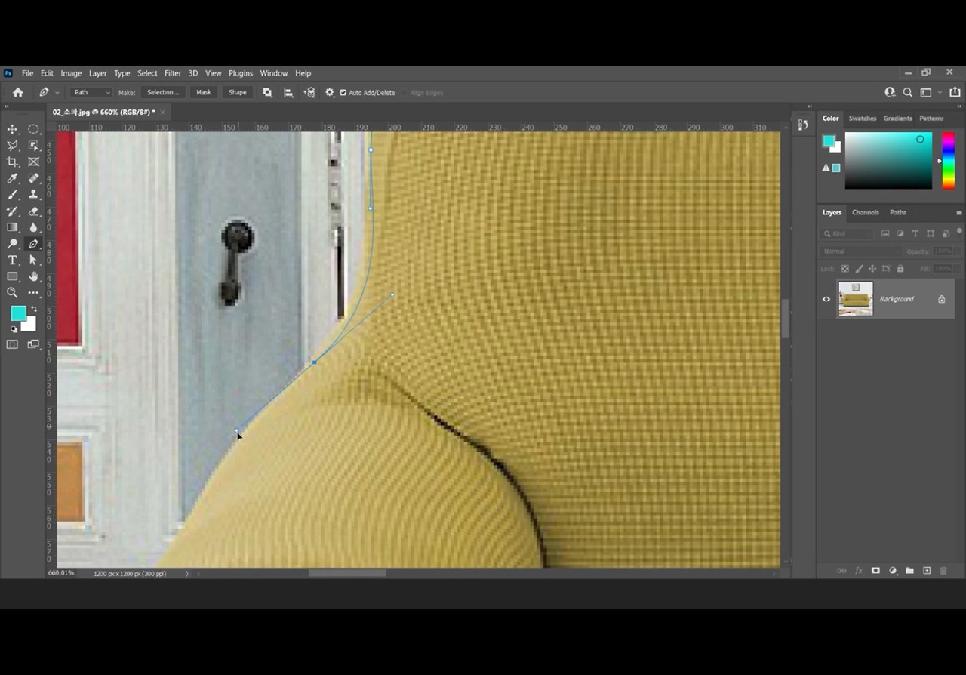
Task: Select the Hand tool
Action: pyautogui.click(x=33, y=276)
